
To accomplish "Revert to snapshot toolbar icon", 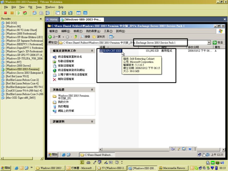I will 41,13.
